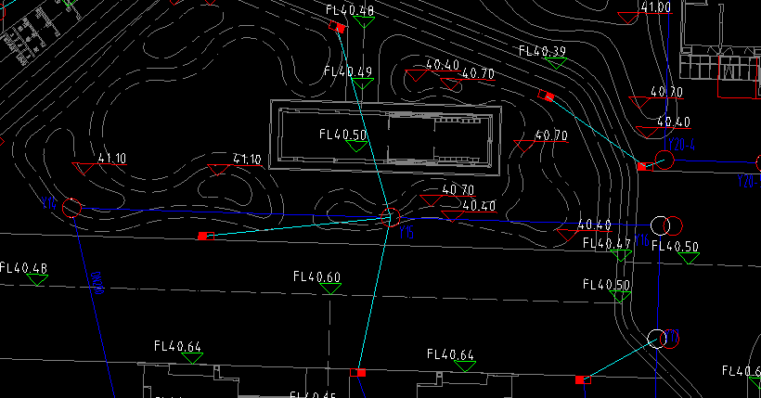Select the red circle at Y17
Image resolution: width=761 pixels, height=398 pixels.
tap(670, 339)
